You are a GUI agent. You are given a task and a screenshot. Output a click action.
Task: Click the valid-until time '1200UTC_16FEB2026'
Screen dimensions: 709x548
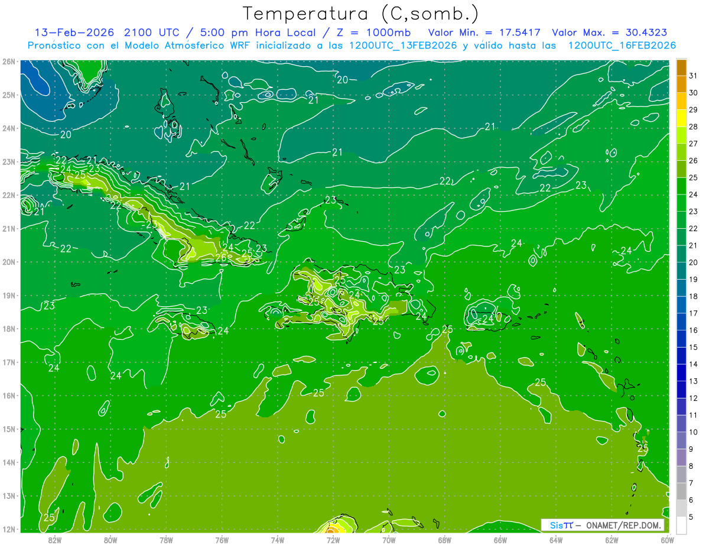click(x=622, y=45)
